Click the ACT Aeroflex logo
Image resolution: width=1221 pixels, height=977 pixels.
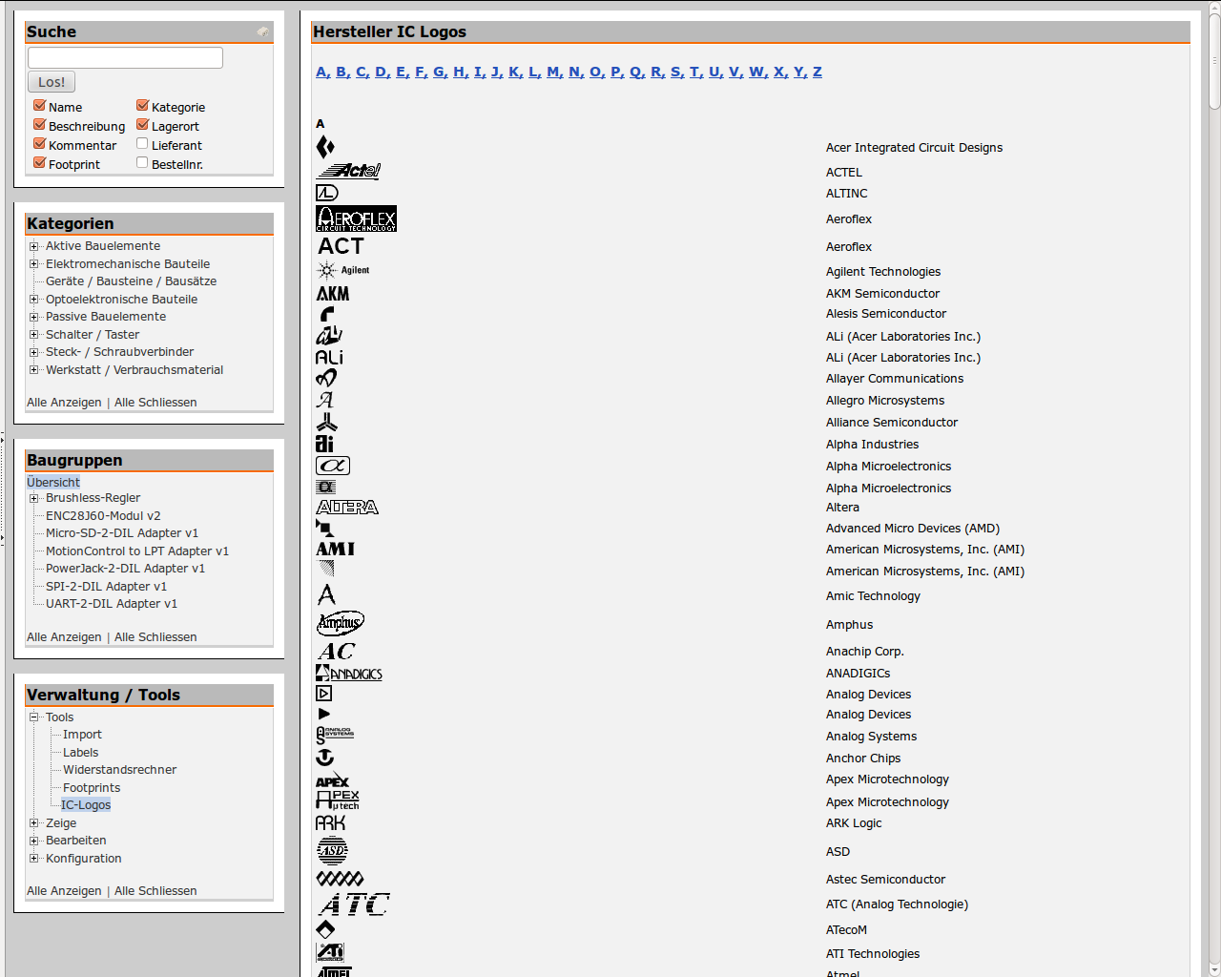point(341,246)
